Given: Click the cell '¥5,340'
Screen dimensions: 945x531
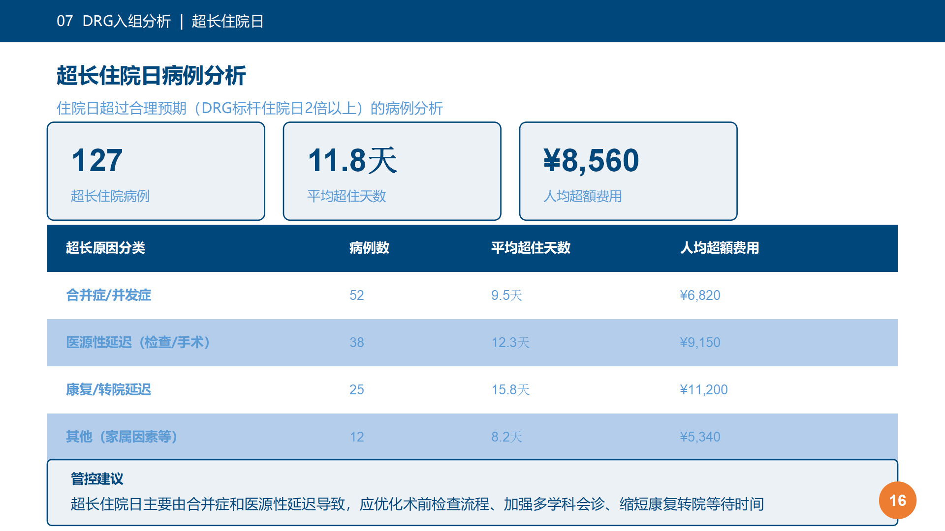Looking at the screenshot, I should pos(700,437).
